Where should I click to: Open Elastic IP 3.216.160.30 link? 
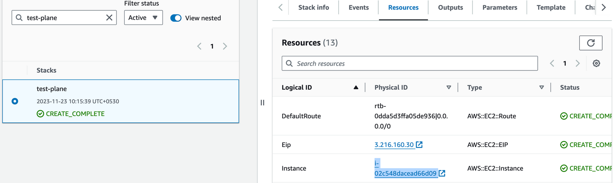(394, 145)
